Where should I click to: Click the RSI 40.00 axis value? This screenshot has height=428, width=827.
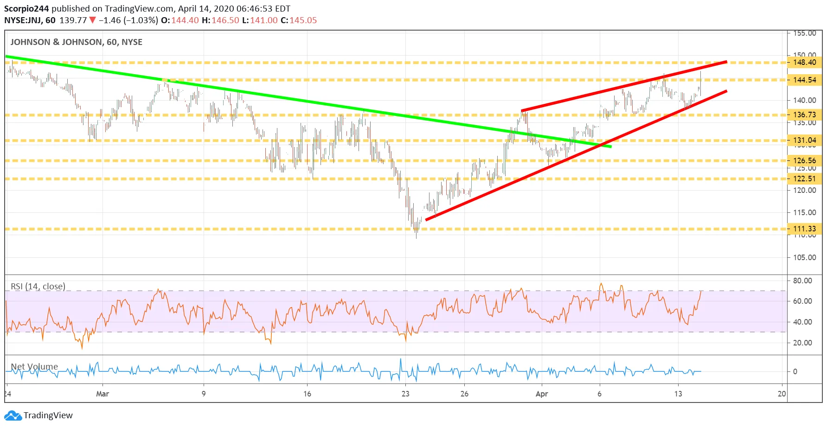(802, 322)
